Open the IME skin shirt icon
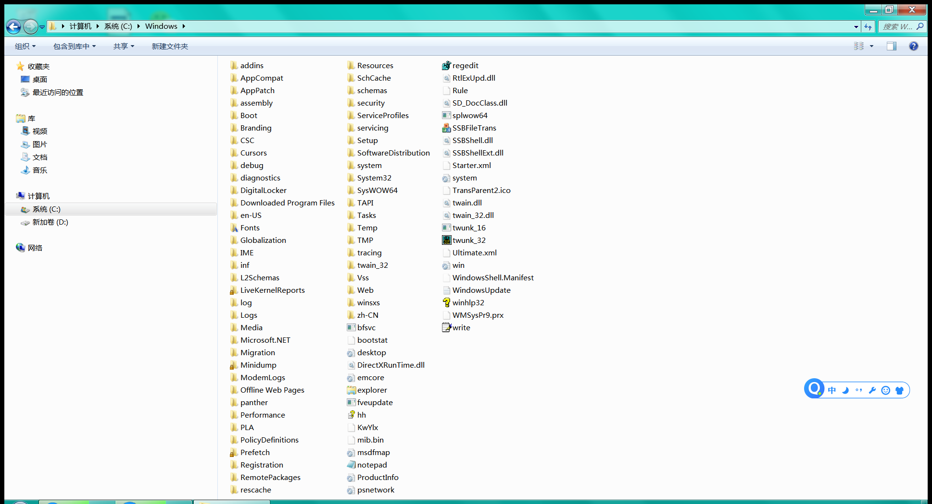Image resolution: width=932 pixels, height=504 pixels. [899, 390]
